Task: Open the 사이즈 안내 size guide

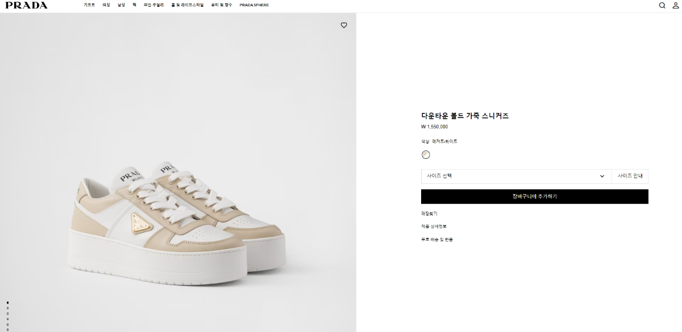Action: coord(630,176)
